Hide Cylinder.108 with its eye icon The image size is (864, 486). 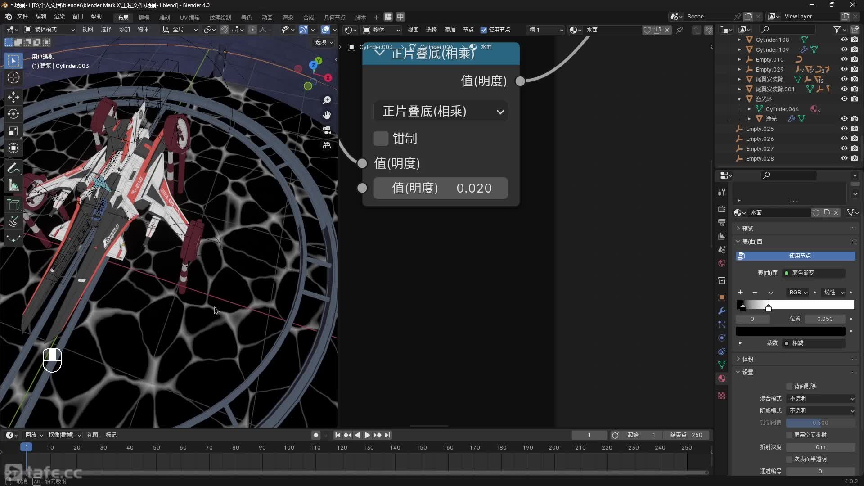click(x=844, y=40)
